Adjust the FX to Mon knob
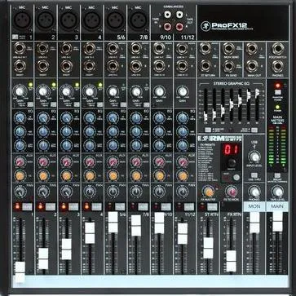The width and height of the screenshot is (296, 296). (x=232, y=192)
